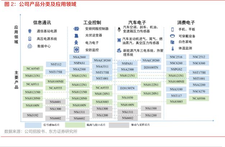Click the D20150TN product box

pos(127,88)
